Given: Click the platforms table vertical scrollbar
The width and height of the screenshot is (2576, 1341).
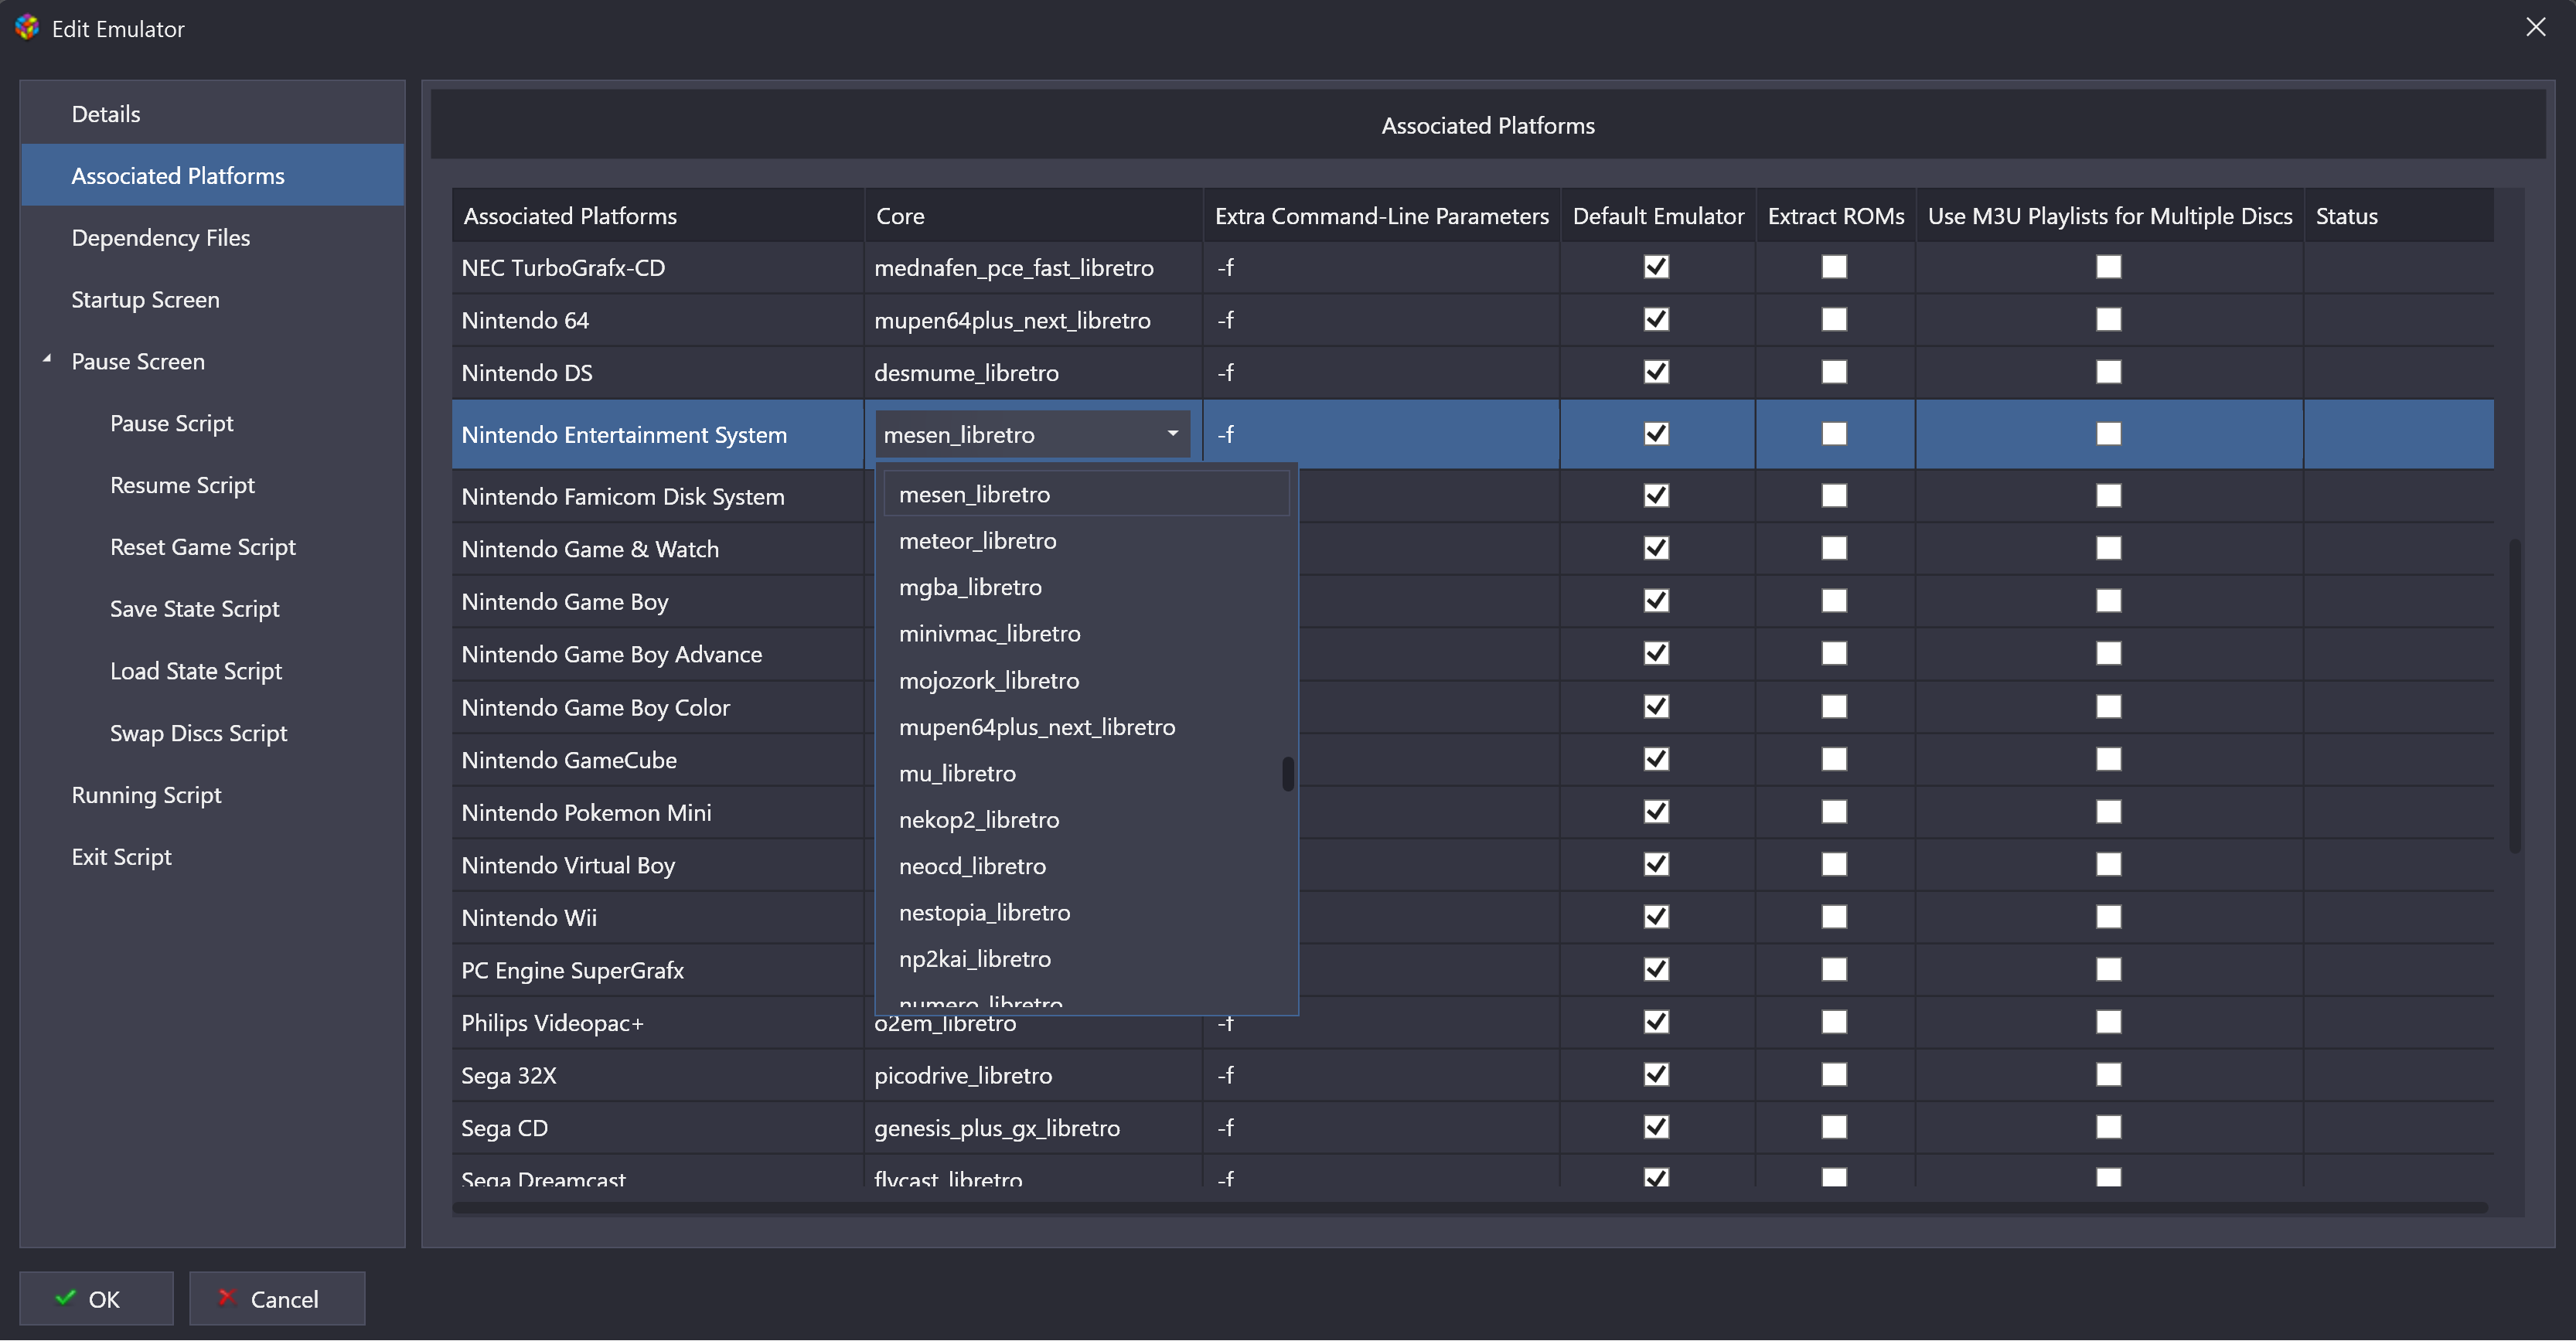Looking at the screenshot, I should coord(2514,696).
